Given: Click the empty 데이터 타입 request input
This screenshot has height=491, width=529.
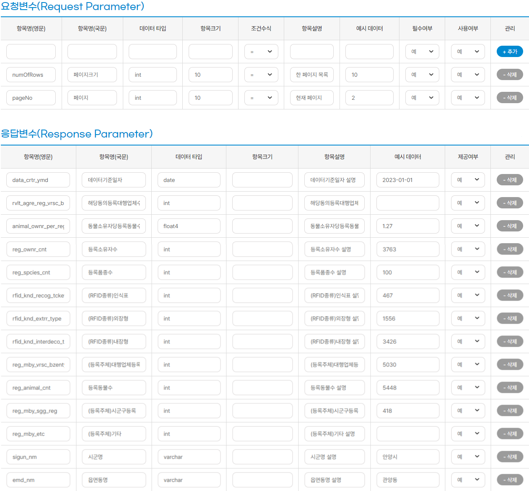Looking at the screenshot, I should pyautogui.click(x=153, y=52).
